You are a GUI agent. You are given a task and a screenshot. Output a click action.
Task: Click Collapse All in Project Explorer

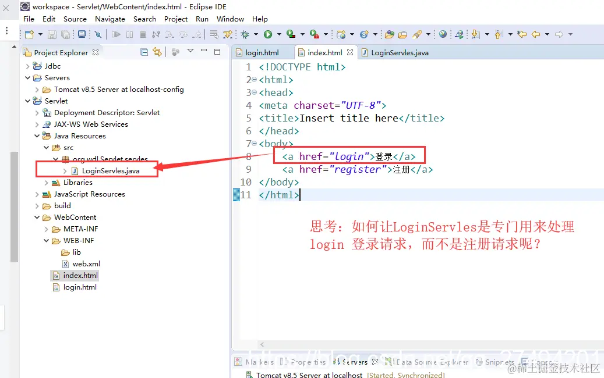(144, 52)
